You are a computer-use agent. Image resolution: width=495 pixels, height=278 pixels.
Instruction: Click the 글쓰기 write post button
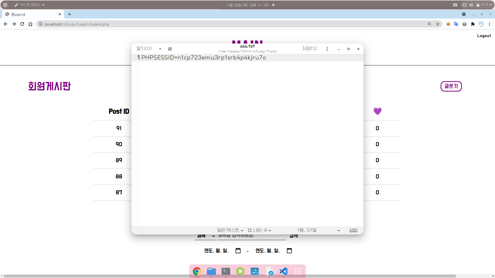coord(451,86)
